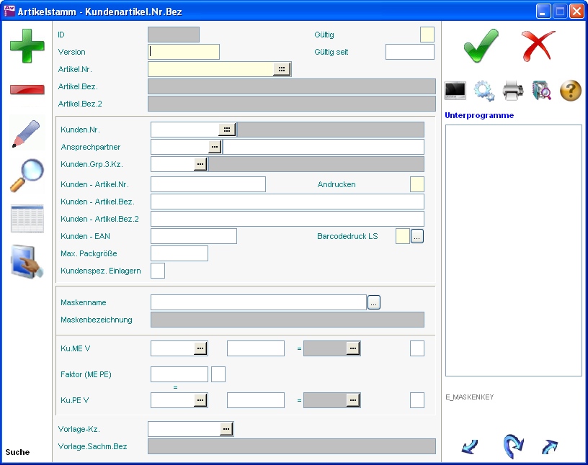Confirm with the green checkmark icon
Viewport: 588px width, 465px height.
click(481, 45)
